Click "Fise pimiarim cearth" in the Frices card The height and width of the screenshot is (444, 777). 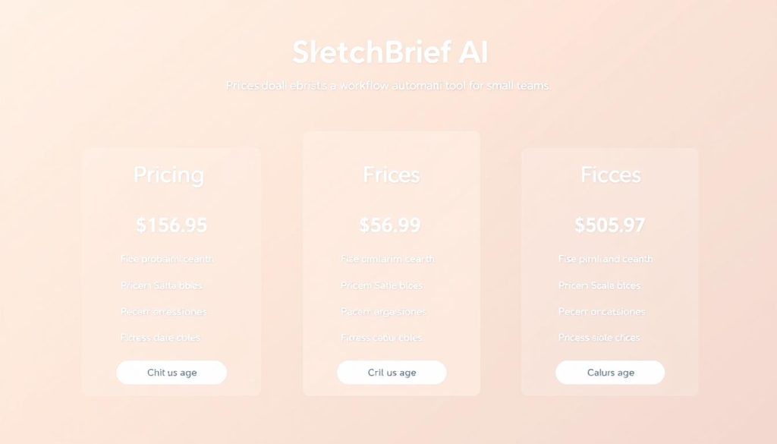click(x=388, y=259)
